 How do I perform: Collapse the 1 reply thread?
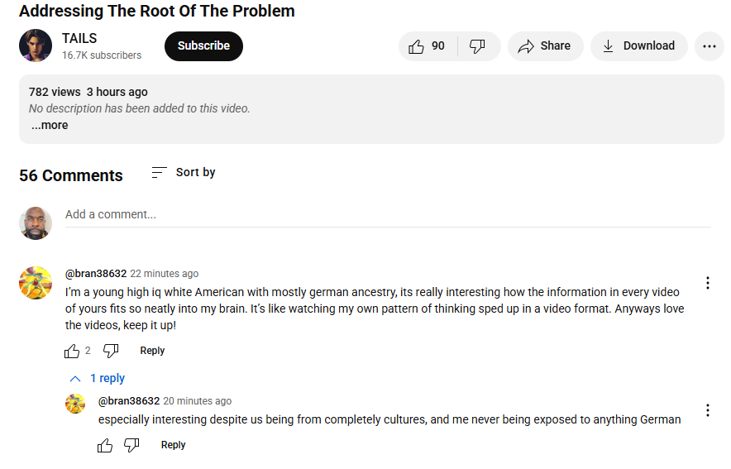pyautogui.click(x=97, y=378)
